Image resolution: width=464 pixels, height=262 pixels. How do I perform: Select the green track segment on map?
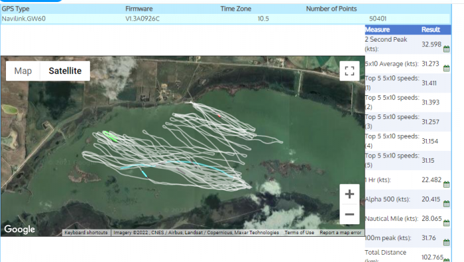pos(110,136)
